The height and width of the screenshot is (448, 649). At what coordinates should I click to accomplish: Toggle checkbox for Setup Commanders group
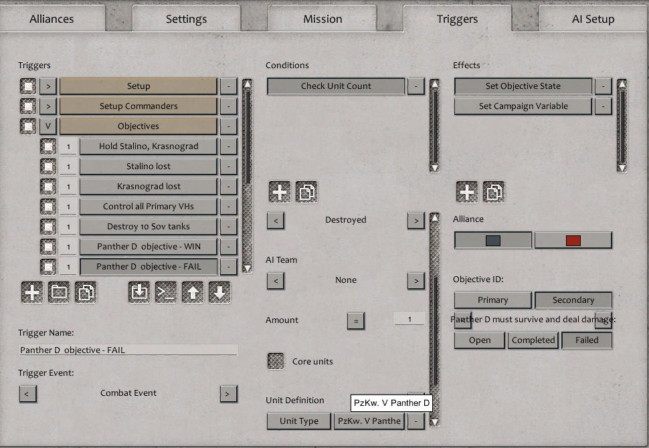[28, 106]
